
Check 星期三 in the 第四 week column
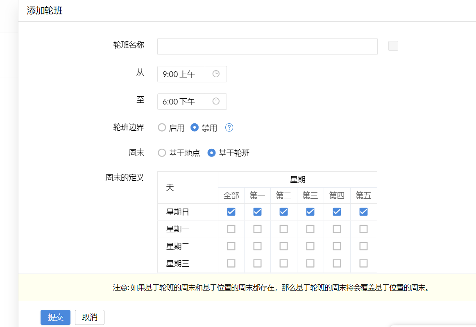coord(337,263)
